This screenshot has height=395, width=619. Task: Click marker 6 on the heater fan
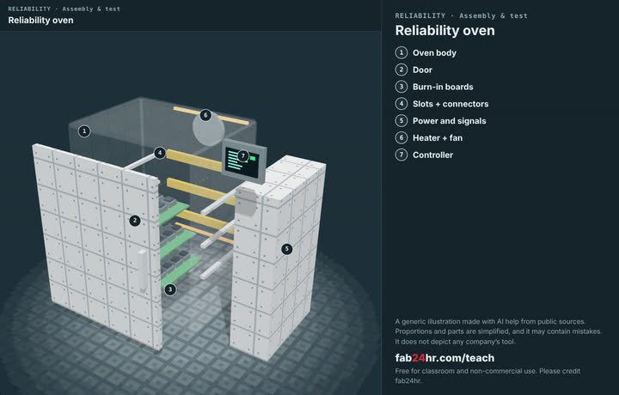pos(205,115)
